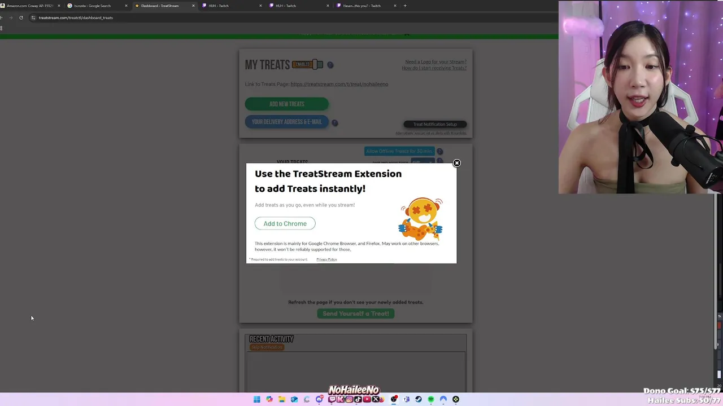Click help icon beside delivery address button

(x=335, y=122)
